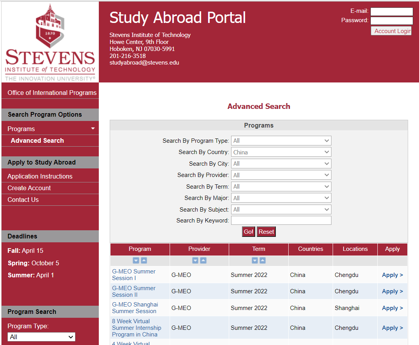Image resolution: width=419 pixels, height=345 pixels.
Task: Sort Provider column ascending arrow
Action: (x=203, y=261)
